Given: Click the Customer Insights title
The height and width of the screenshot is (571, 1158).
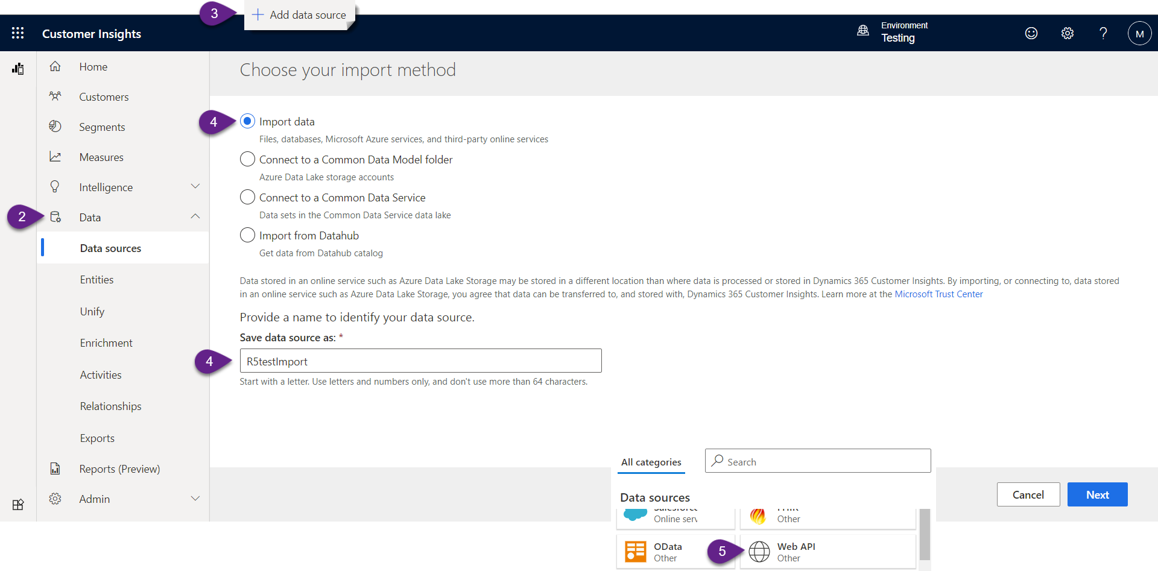Looking at the screenshot, I should click(x=92, y=34).
